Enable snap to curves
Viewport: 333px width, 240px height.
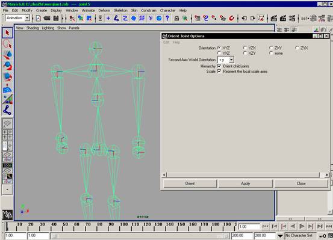point(206,18)
